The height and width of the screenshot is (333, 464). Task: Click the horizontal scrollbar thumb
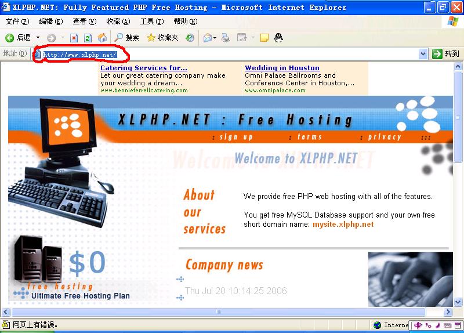[x=219, y=312]
